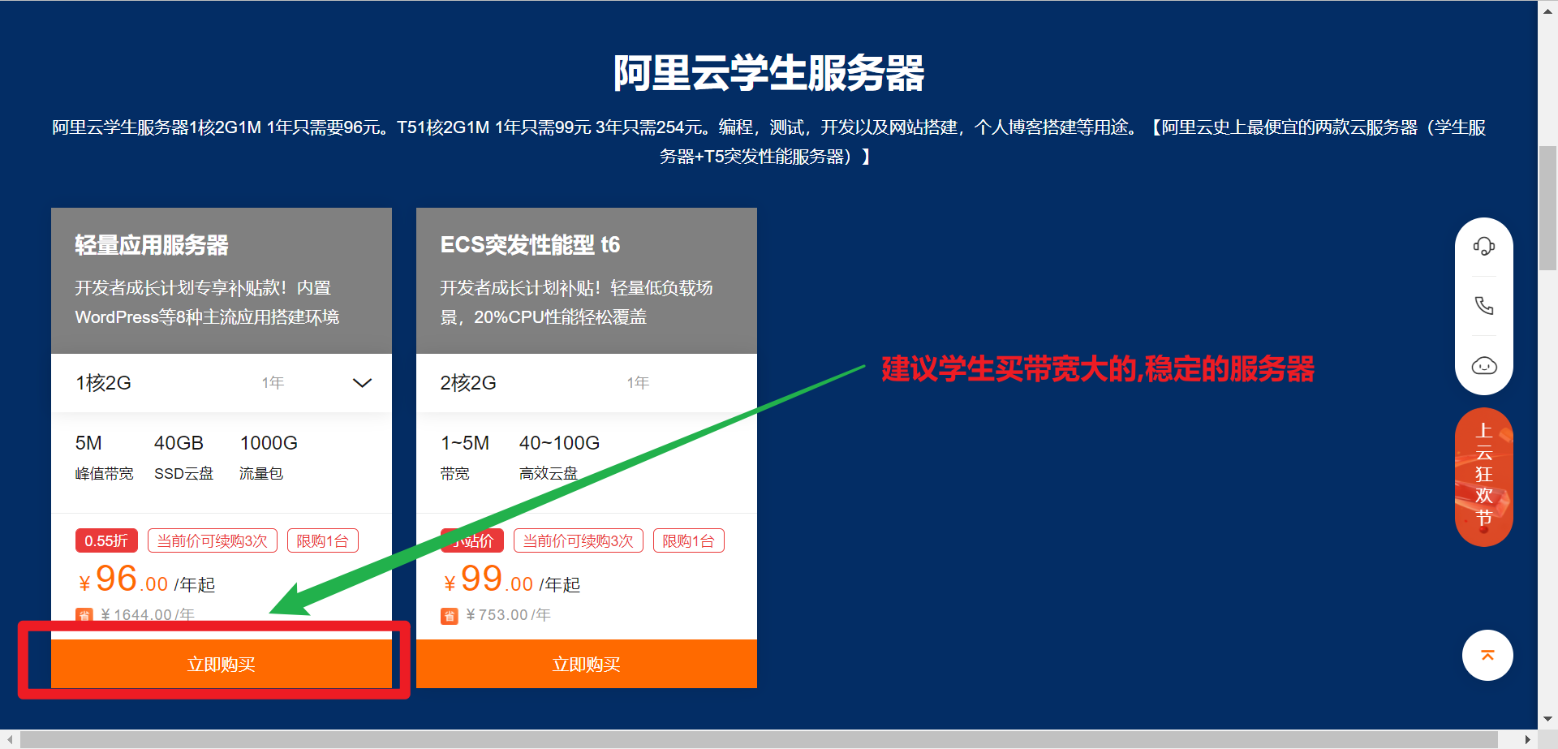The width and height of the screenshot is (1558, 749).
Task: Click the ¥96.00 /年起 price
Action: [x=147, y=580]
